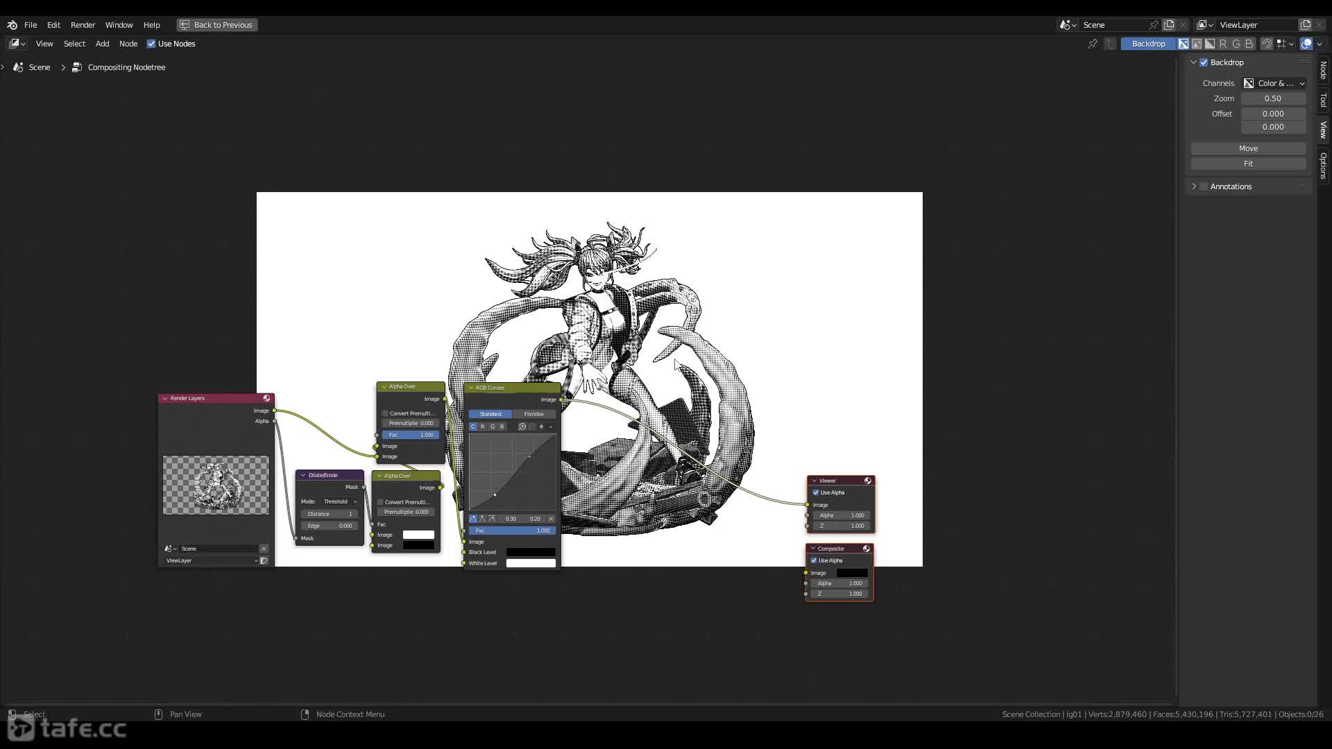This screenshot has width=1332, height=749.
Task: Click the parent node tree icon
Action: (x=1110, y=44)
